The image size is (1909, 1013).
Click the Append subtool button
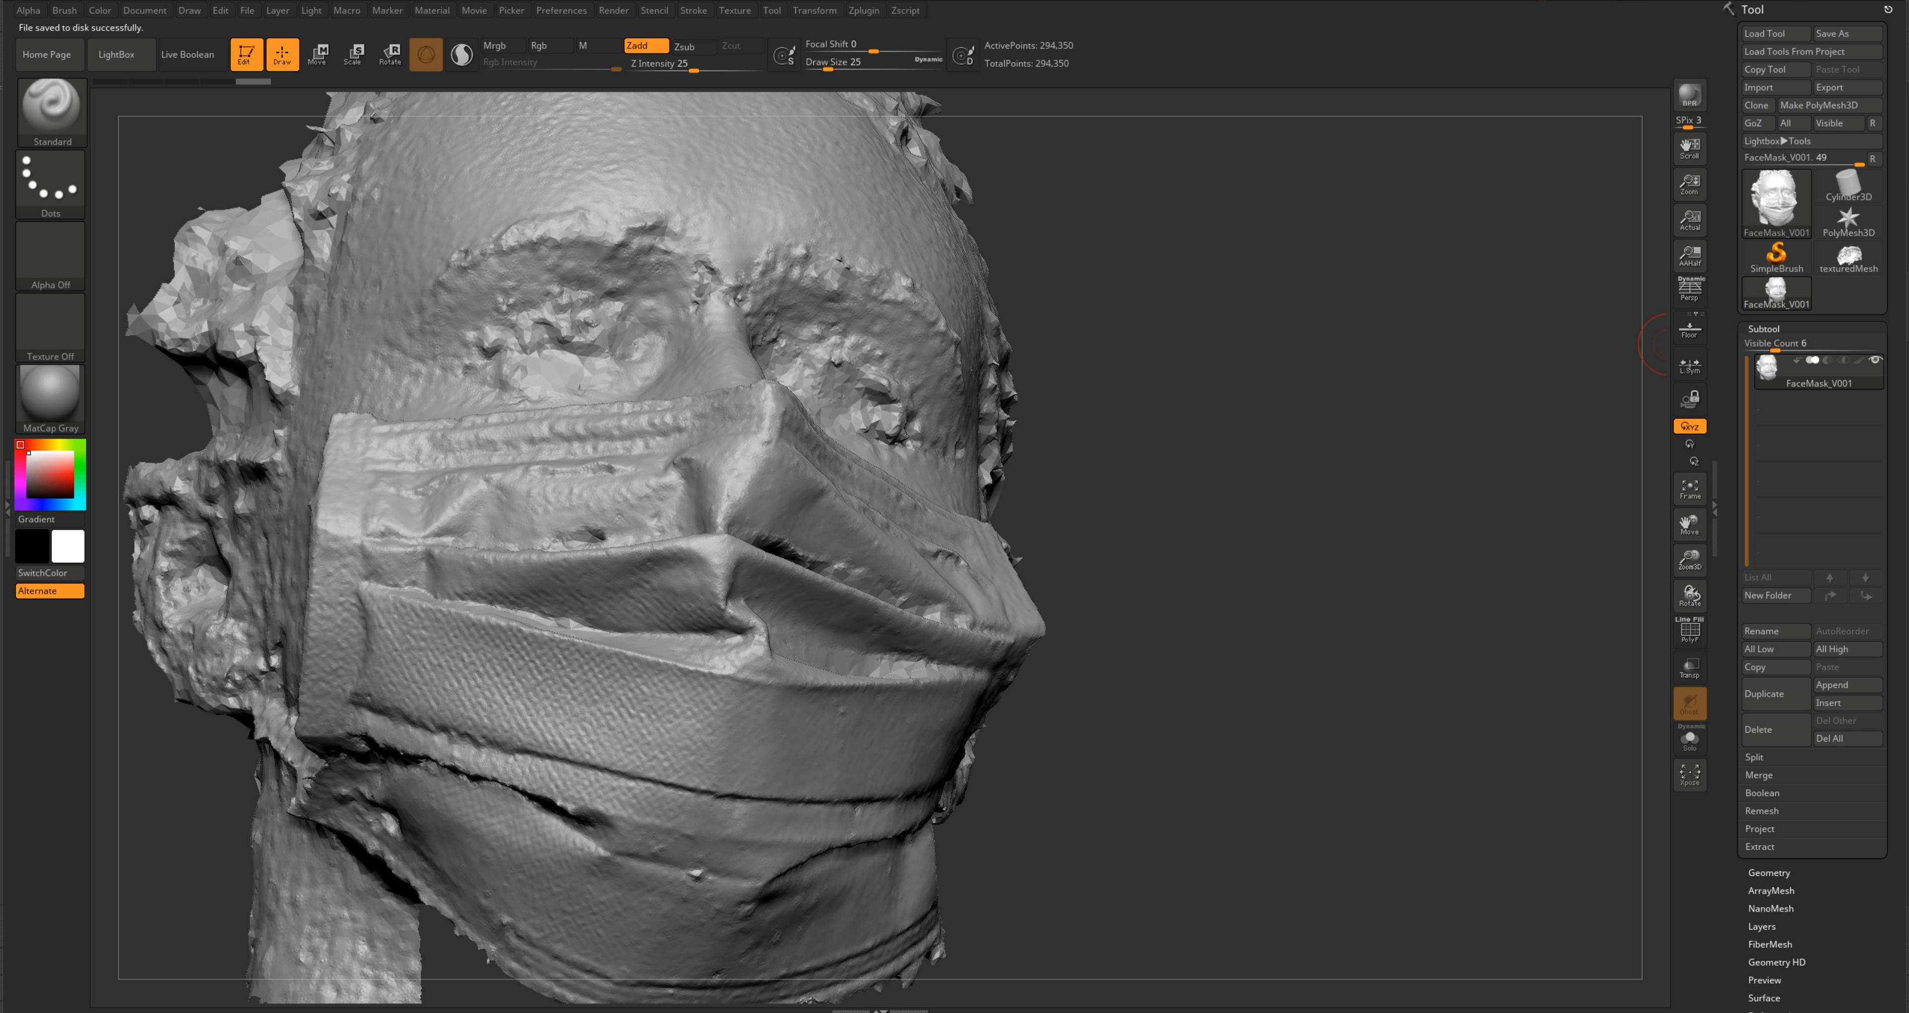[1848, 684]
